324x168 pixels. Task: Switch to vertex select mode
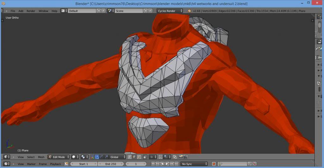(x=129, y=157)
